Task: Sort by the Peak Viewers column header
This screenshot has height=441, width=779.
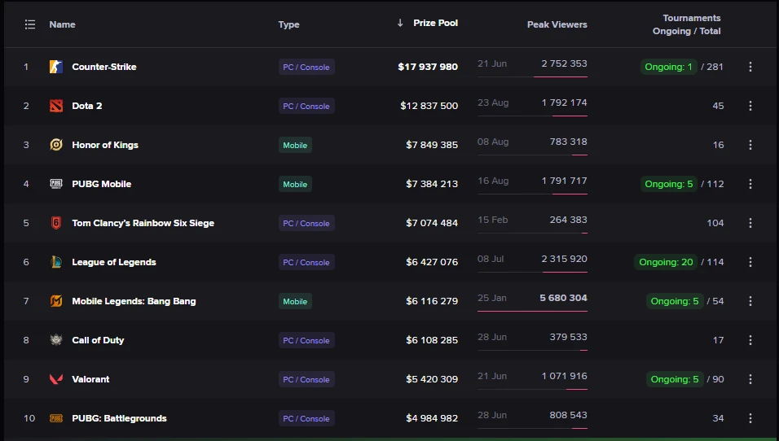Action: tap(557, 24)
